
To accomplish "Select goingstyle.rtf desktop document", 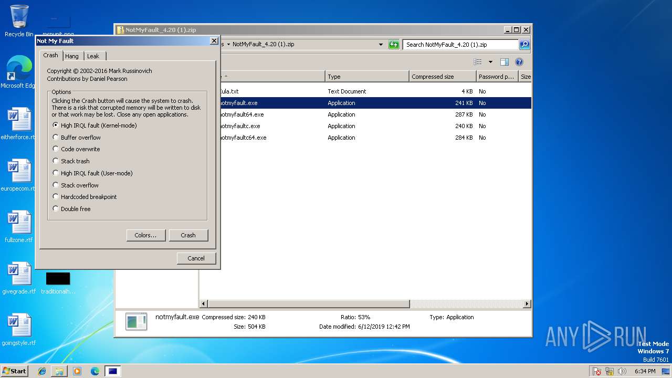I will [x=19, y=330].
